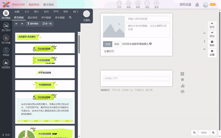
Task: Open 剪贴板 sidebar panel
Action: coord(6,52)
